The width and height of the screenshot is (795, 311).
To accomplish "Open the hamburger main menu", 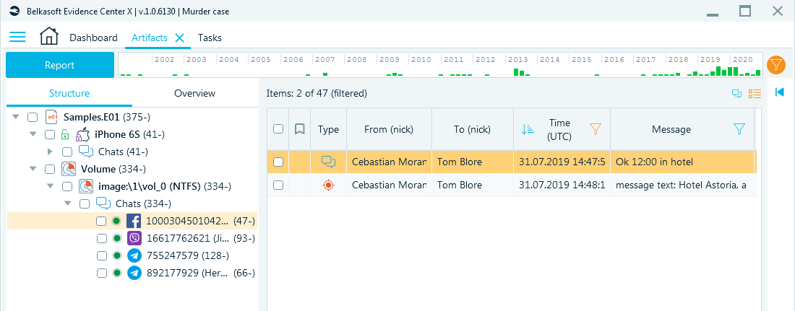I will (18, 37).
